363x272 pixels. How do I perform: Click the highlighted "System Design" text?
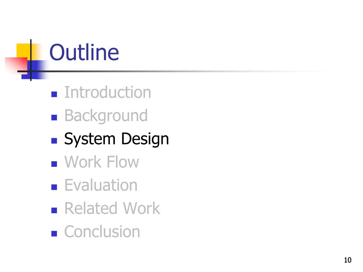[116, 139]
